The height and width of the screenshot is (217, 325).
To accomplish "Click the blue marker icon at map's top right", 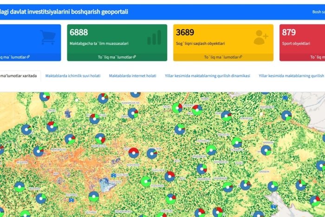I will click(x=285, y=98).
